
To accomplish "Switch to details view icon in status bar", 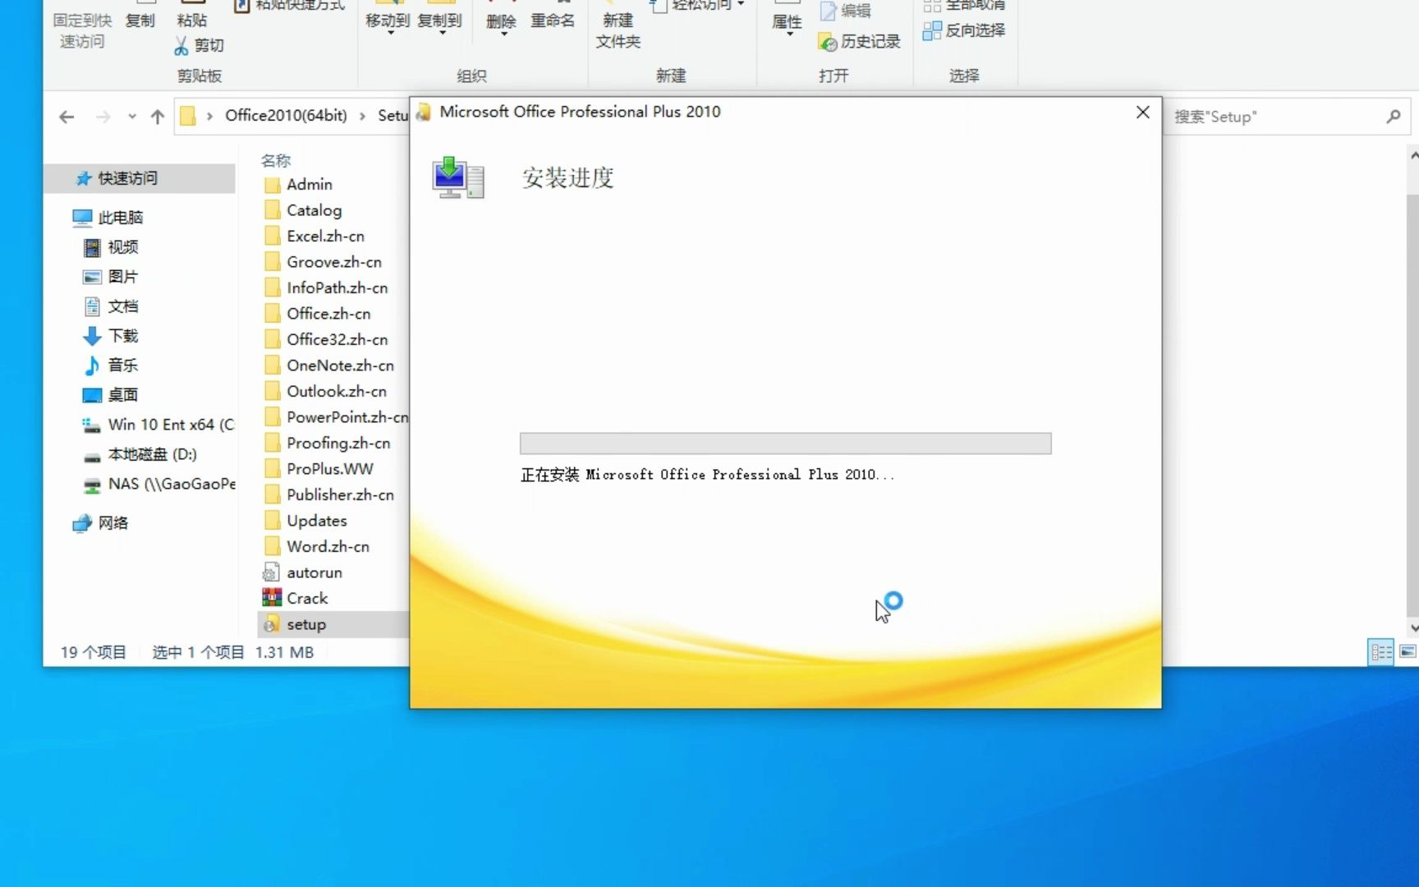I will [1381, 652].
